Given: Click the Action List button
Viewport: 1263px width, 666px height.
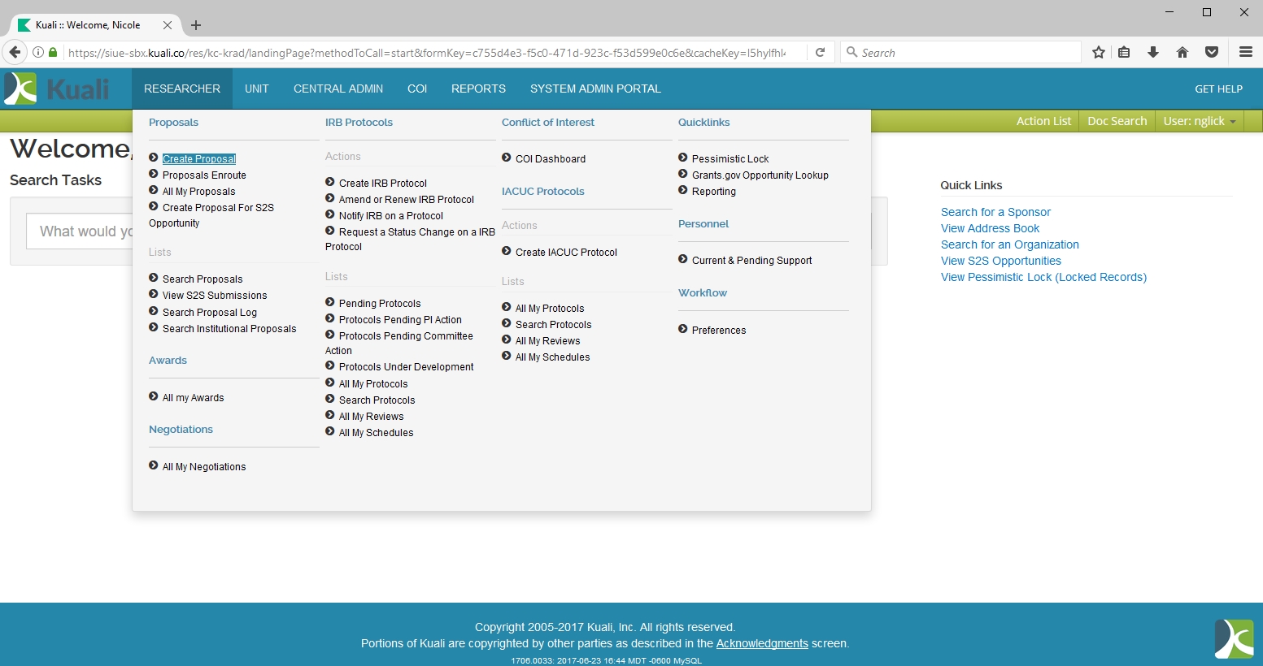Looking at the screenshot, I should pos(1043,121).
